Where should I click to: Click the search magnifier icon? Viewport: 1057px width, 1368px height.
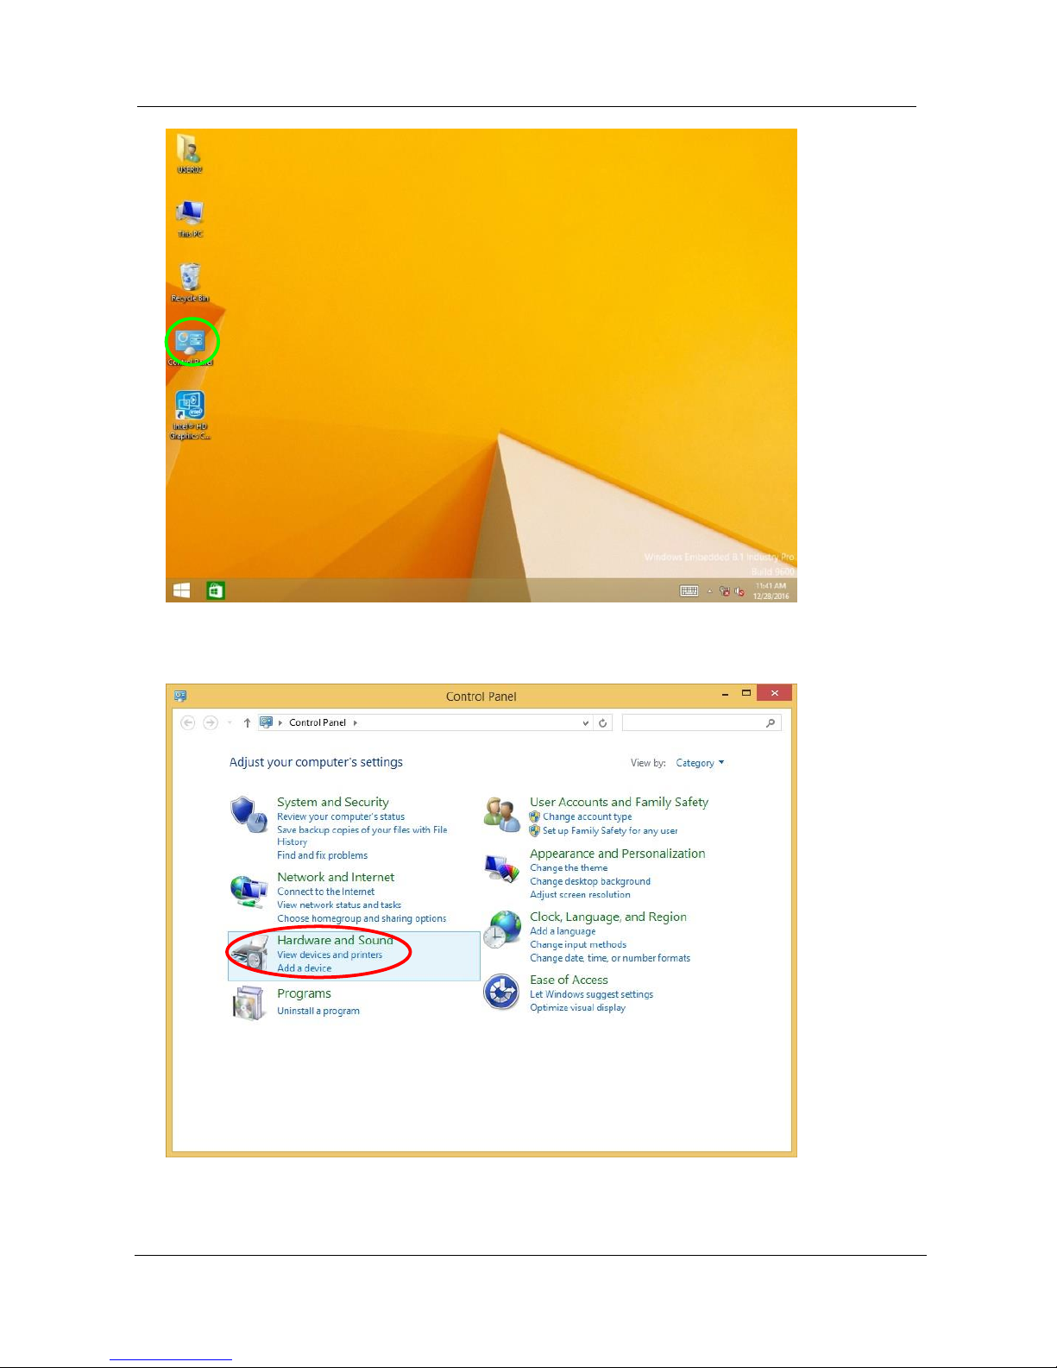tap(771, 722)
